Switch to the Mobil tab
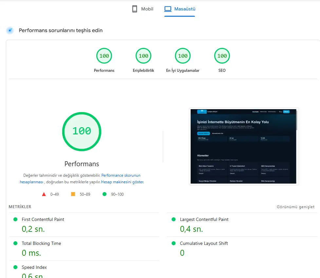The width and height of the screenshot is (320, 278). pyautogui.click(x=143, y=9)
